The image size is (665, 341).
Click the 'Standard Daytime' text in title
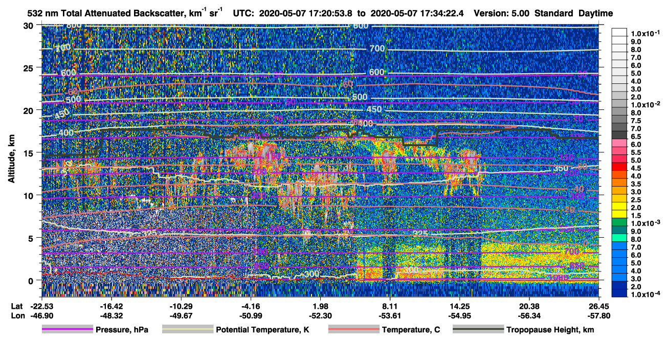click(x=573, y=13)
